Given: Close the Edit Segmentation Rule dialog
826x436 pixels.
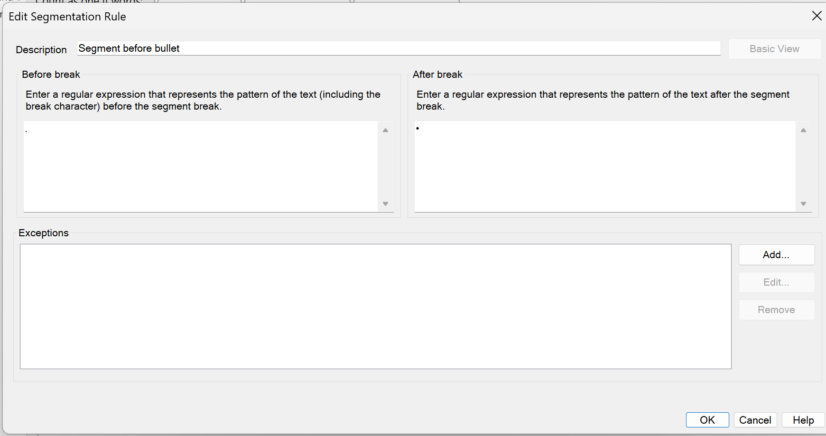Looking at the screenshot, I should click(x=817, y=16).
